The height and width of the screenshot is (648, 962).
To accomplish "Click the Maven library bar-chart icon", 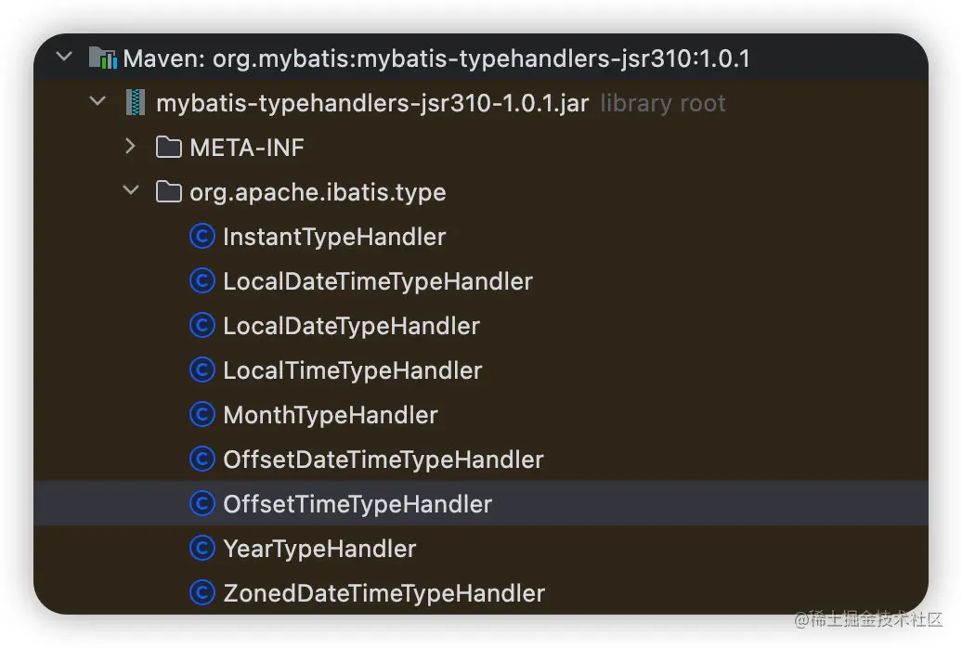I will tap(102, 58).
